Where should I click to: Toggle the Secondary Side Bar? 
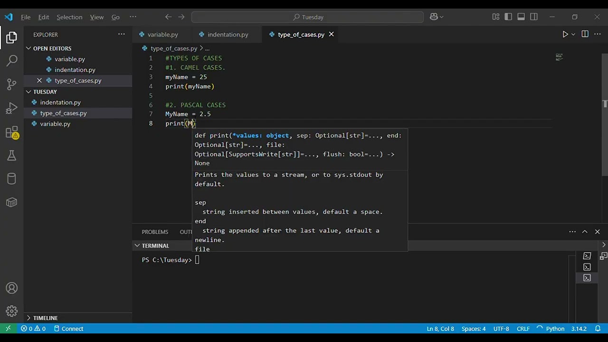tap(534, 17)
